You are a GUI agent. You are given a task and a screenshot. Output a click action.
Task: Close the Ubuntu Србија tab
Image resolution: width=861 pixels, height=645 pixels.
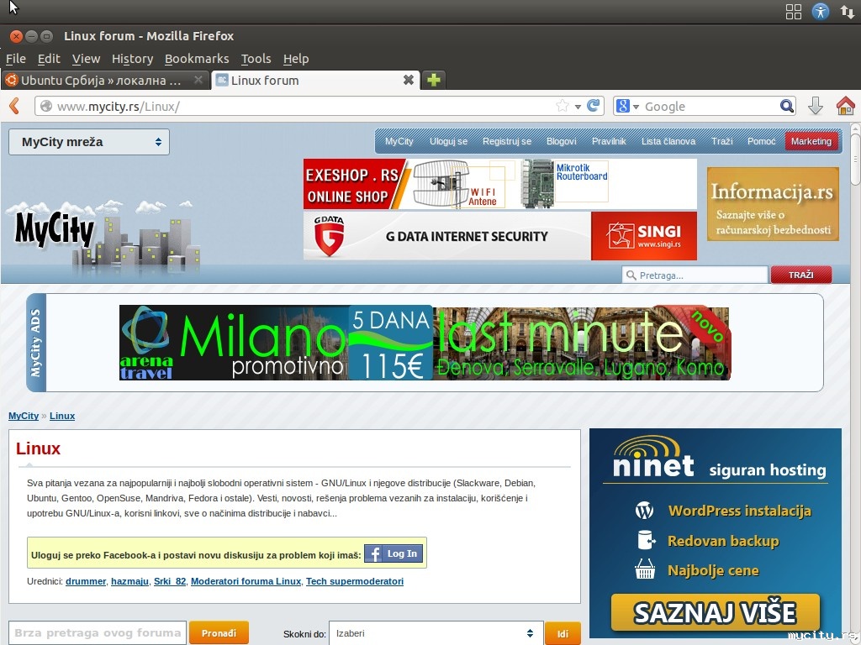coord(198,80)
